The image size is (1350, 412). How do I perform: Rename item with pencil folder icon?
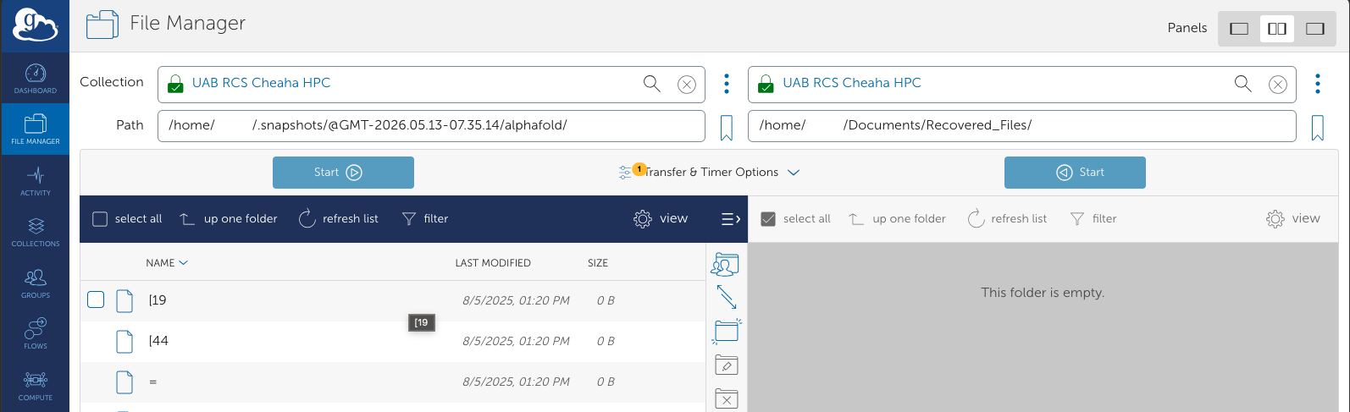point(727,365)
